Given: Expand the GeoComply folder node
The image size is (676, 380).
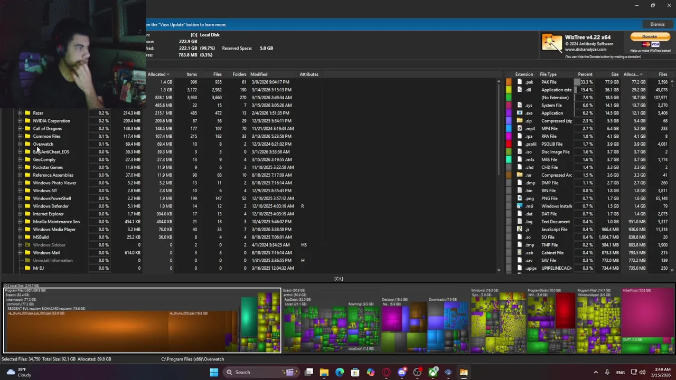Looking at the screenshot, I should [x=20, y=159].
